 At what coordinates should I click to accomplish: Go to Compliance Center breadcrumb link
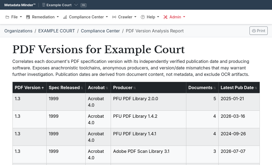pos(100,31)
